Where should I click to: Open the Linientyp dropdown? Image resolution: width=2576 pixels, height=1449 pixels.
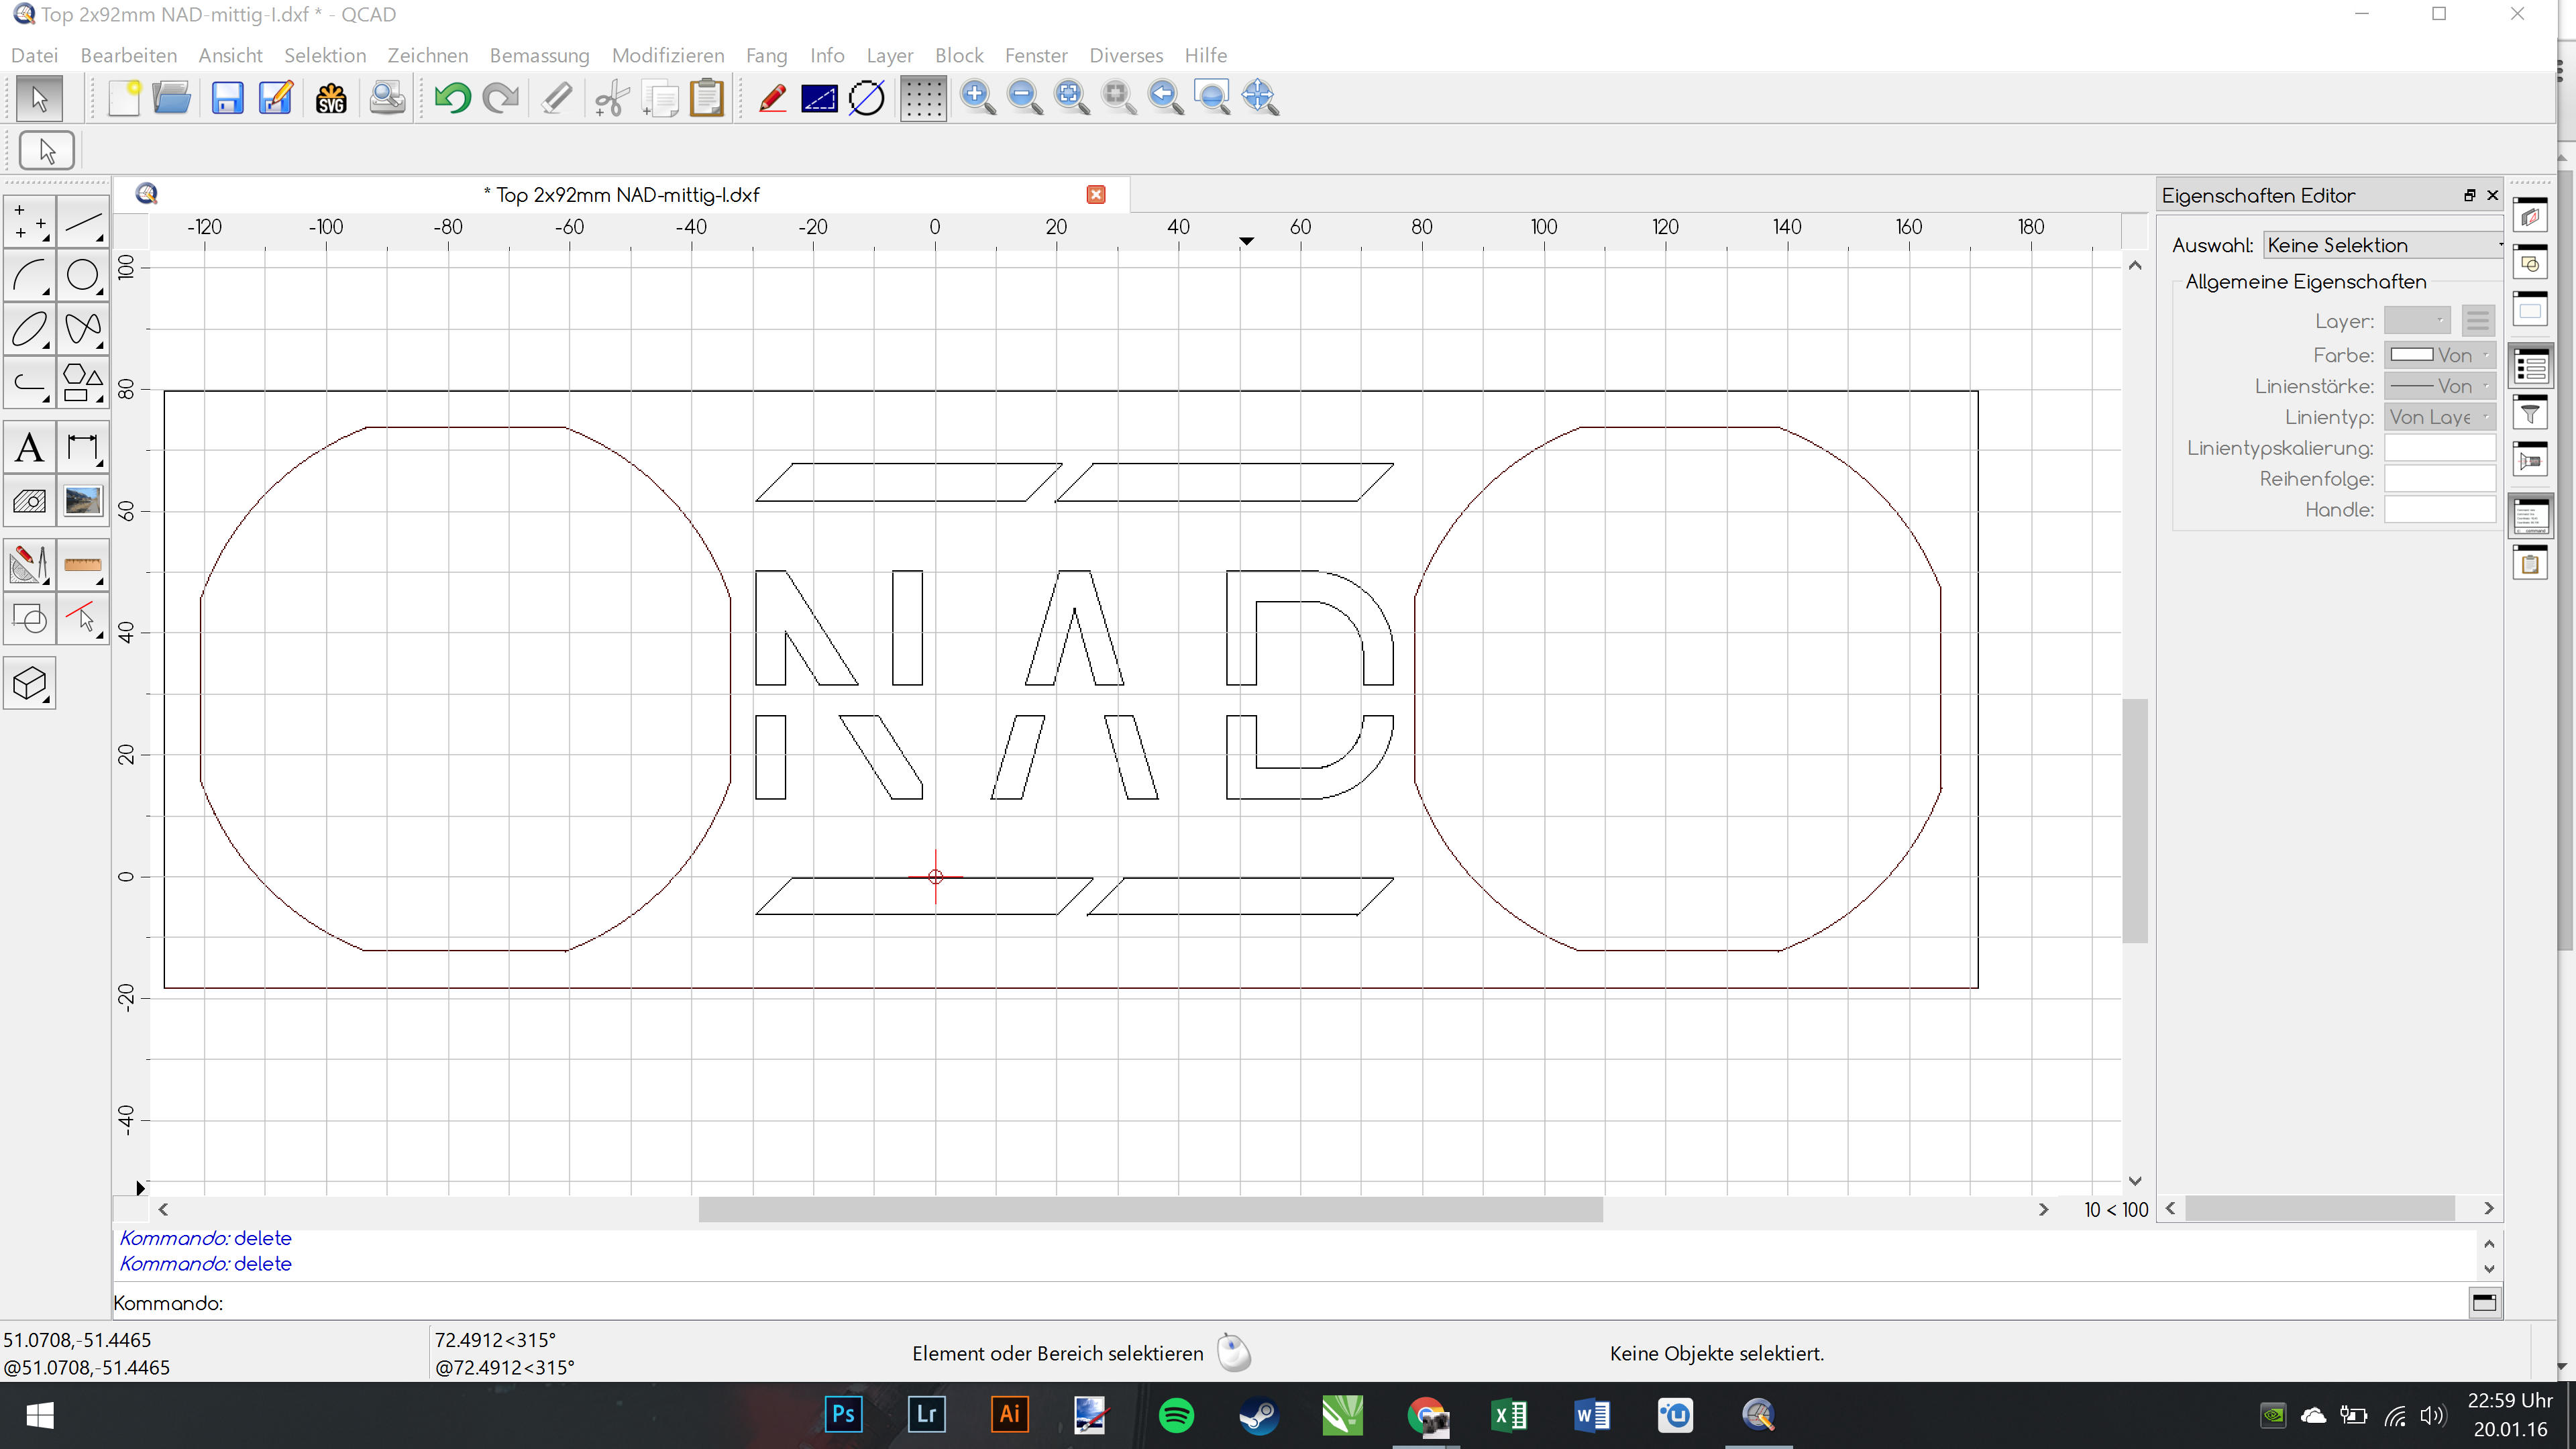[2440, 417]
